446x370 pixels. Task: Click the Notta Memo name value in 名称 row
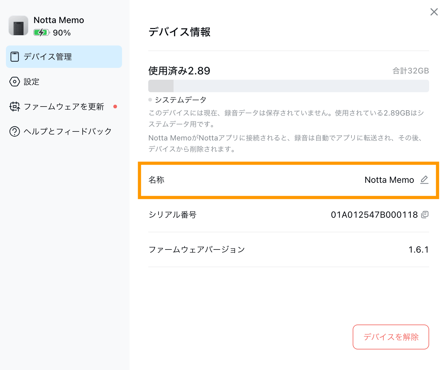click(389, 180)
